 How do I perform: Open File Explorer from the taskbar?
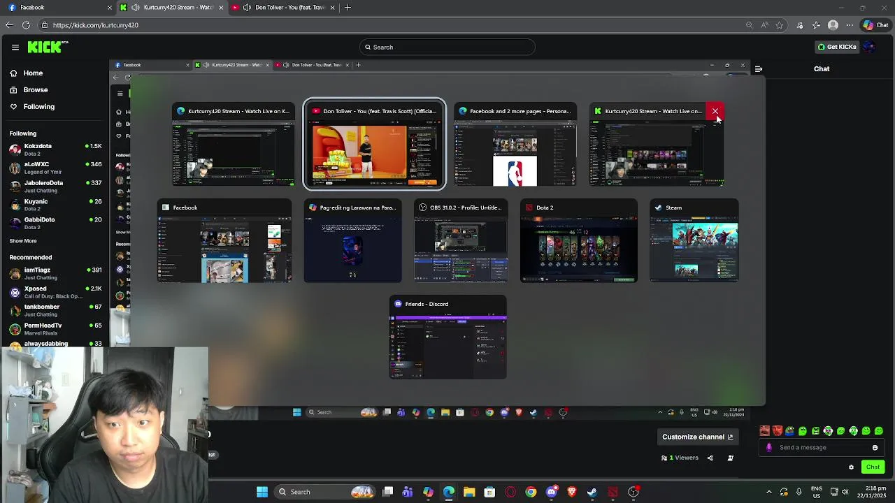click(x=469, y=492)
